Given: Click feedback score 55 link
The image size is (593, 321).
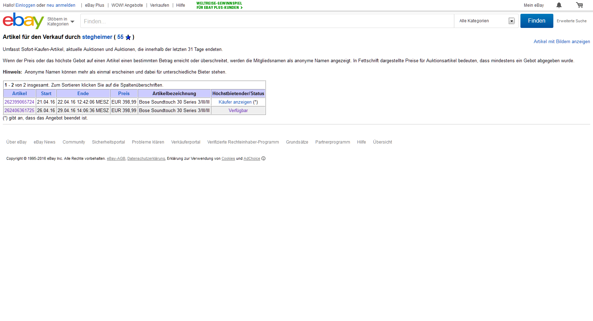Looking at the screenshot, I should click(x=120, y=37).
